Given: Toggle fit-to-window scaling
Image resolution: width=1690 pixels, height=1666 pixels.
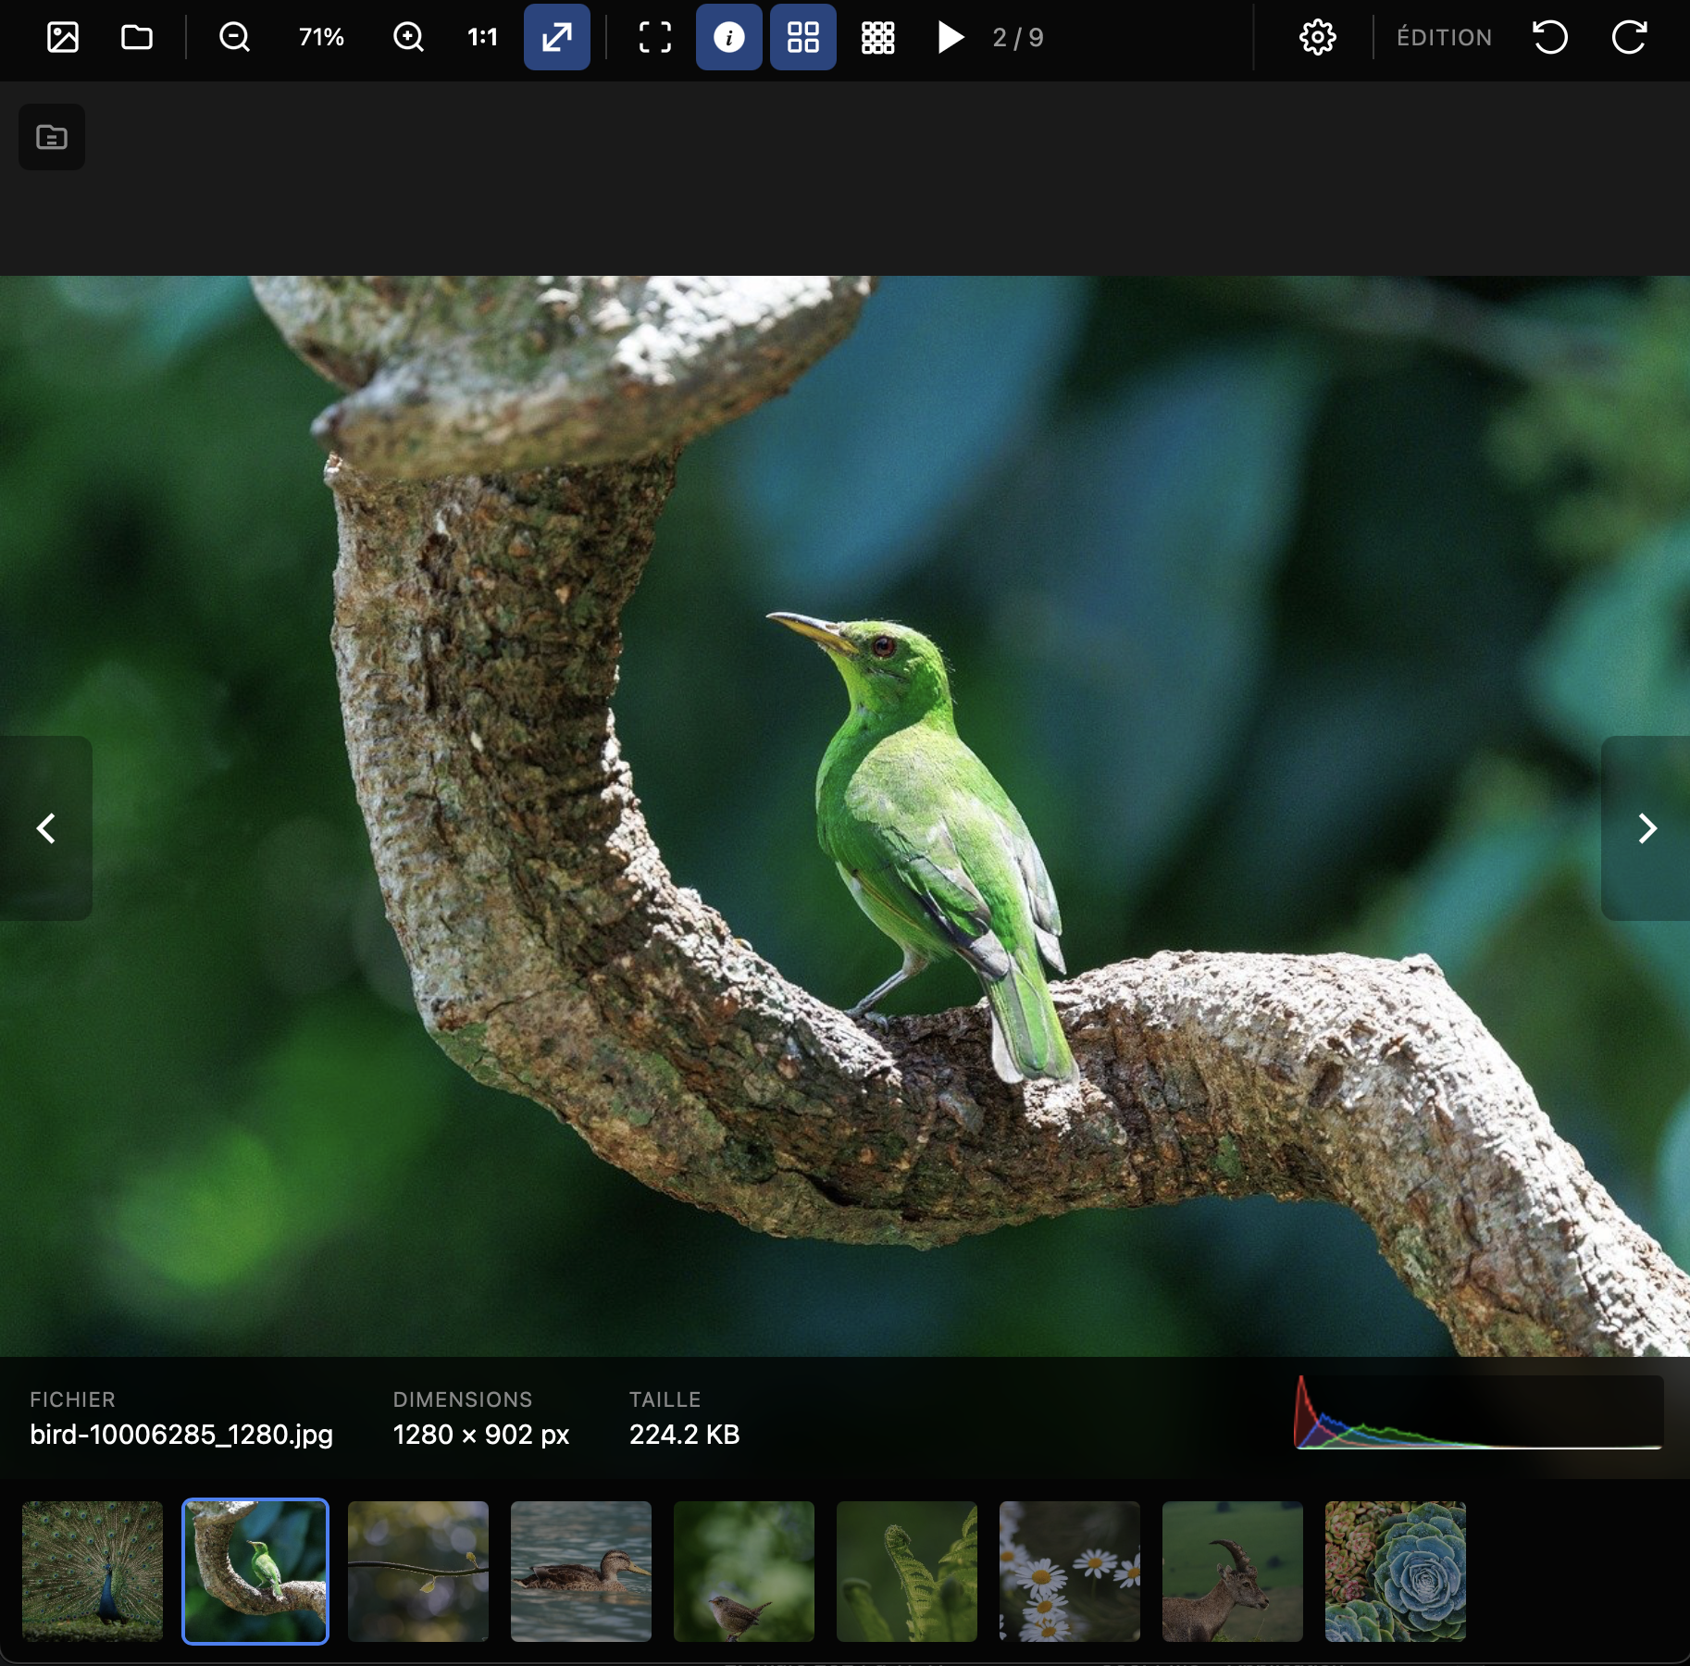Looking at the screenshot, I should [x=555, y=37].
